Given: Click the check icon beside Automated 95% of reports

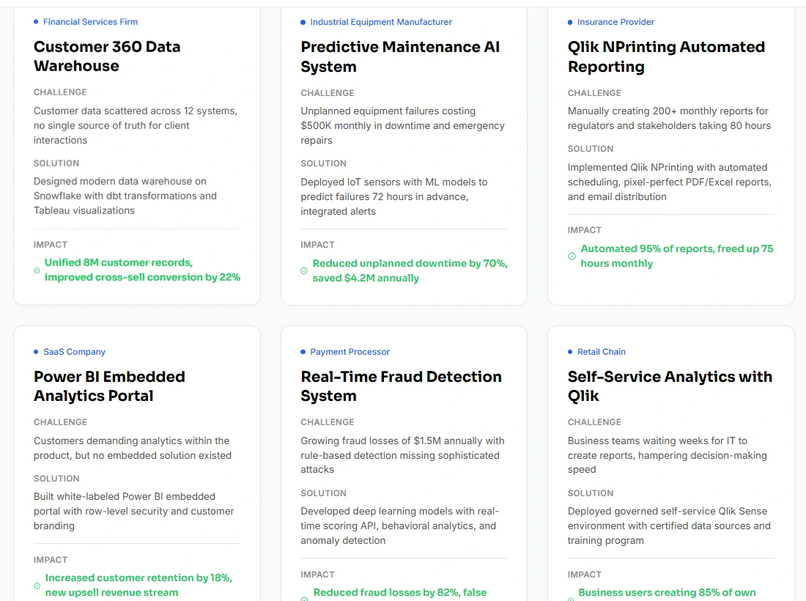Looking at the screenshot, I should tap(572, 257).
